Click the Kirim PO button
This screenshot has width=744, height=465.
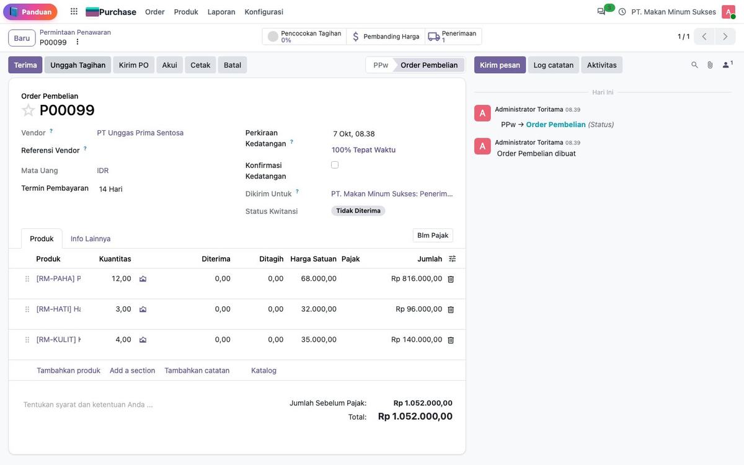(x=134, y=65)
